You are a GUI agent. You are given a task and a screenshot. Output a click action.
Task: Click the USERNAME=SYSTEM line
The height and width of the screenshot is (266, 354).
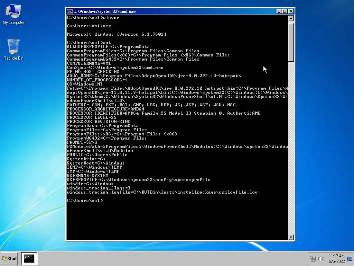click(x=87, y=176)
